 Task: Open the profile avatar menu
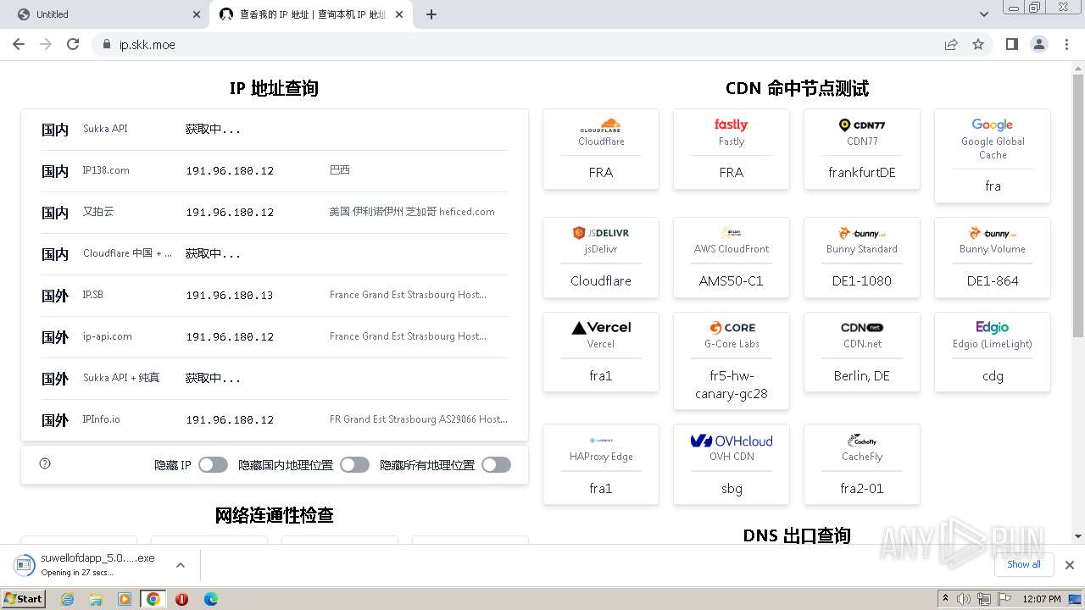pyautogui.click(x=1038, y=44)
